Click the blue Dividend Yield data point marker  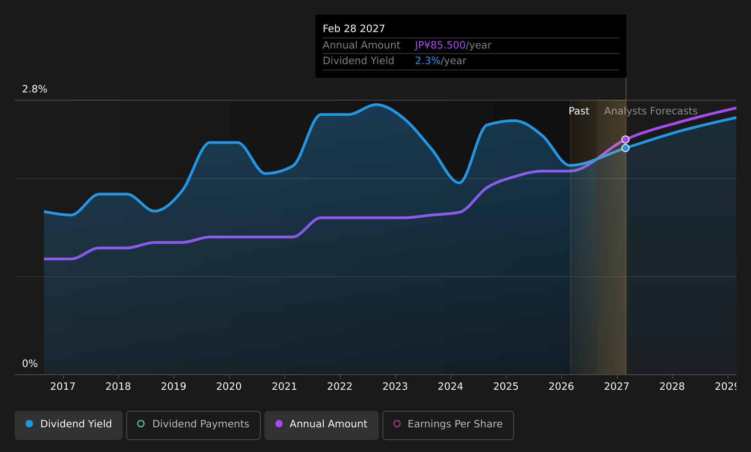625,148
